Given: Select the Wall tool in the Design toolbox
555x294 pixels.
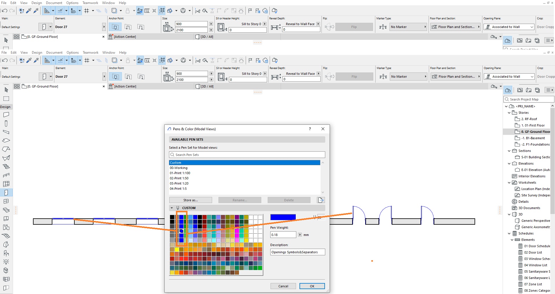Looking at the screenshot, I should [x=6, y=114].
